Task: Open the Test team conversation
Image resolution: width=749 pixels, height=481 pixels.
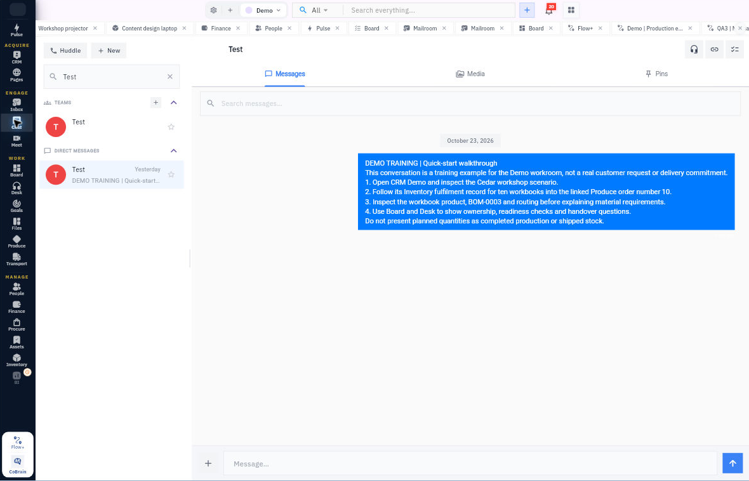Action: pos(112,126)
